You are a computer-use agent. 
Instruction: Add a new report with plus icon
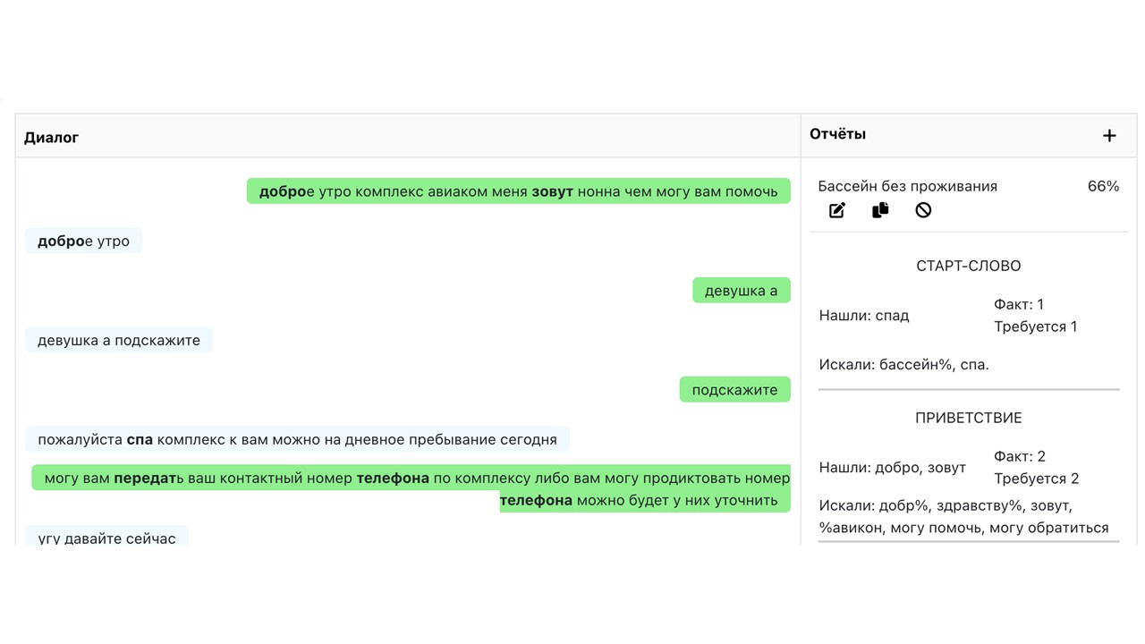click(1109, 136)
